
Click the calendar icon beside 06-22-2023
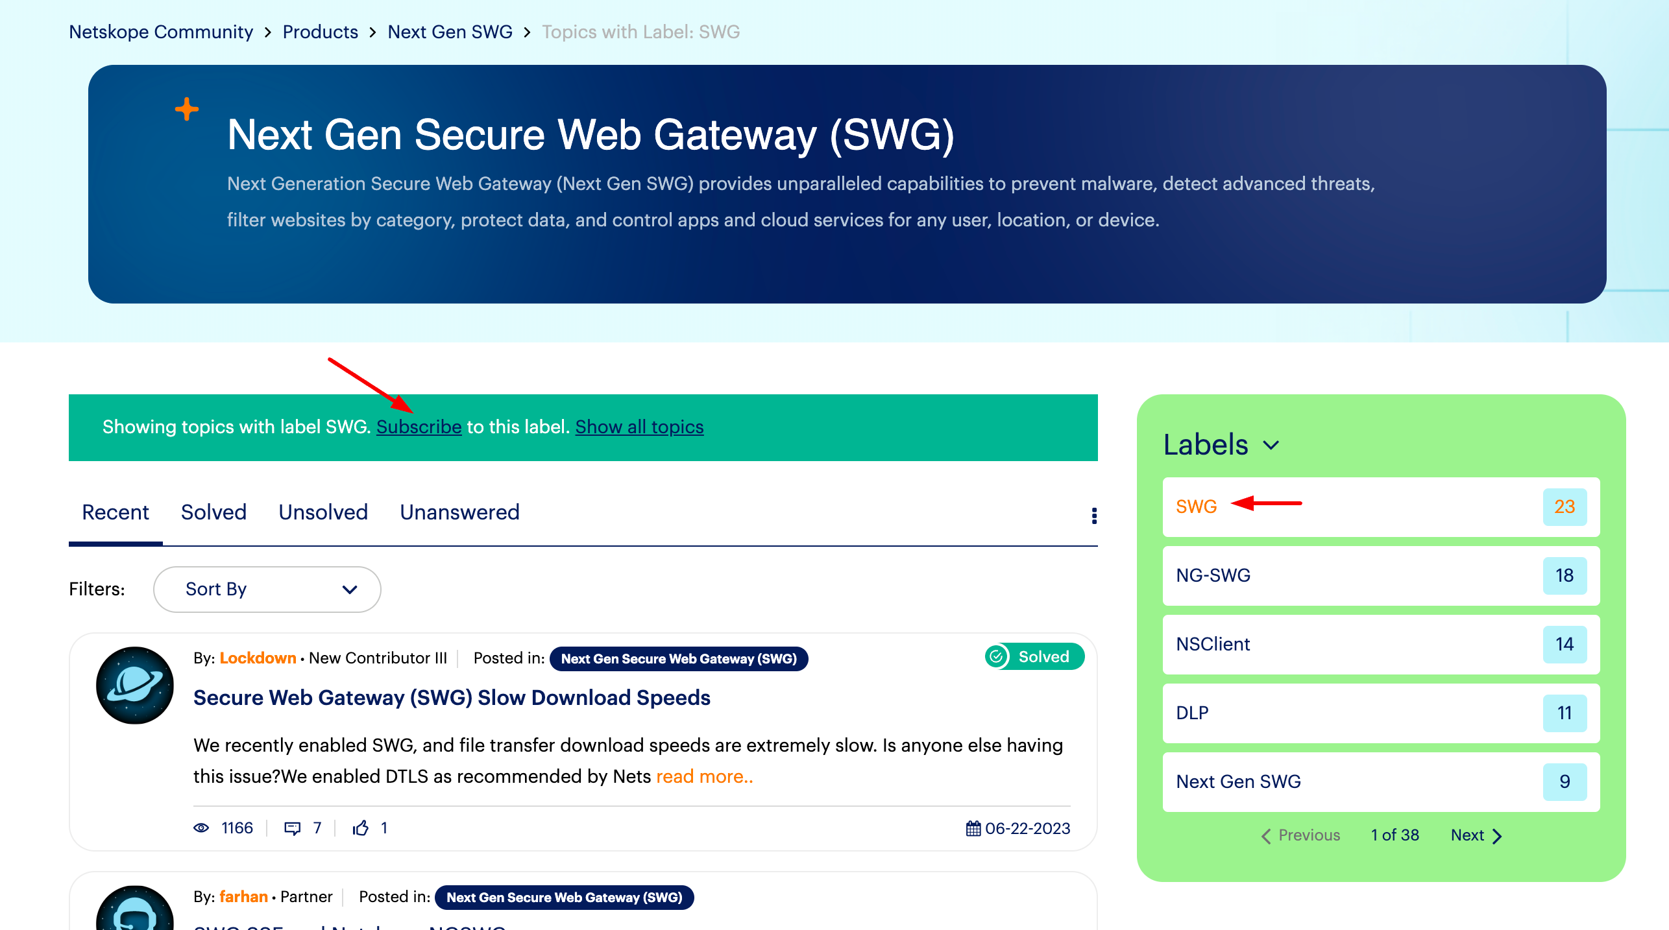[x=973, y=828]
